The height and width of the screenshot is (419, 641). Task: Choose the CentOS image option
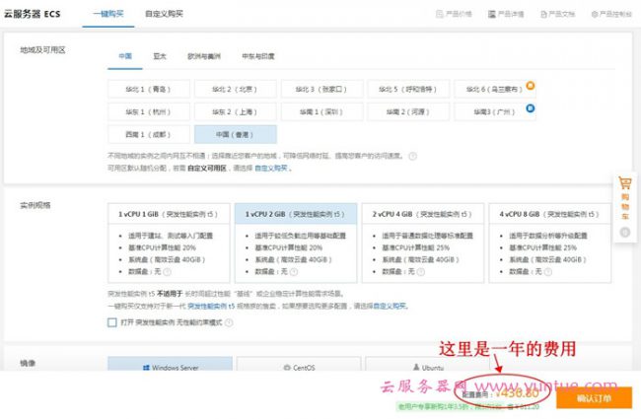[298, 367]
